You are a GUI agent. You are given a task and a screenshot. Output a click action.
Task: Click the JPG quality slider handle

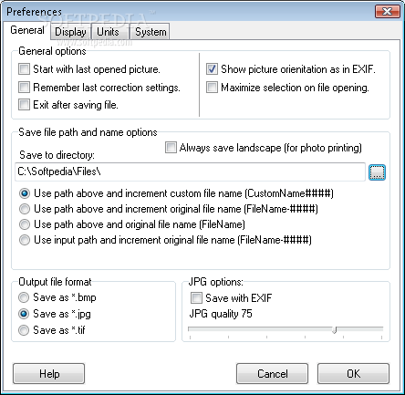pos(335,330)
